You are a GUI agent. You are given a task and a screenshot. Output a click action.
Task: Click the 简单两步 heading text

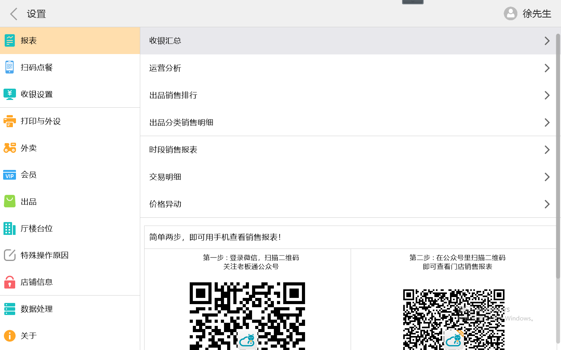(215, 237)
